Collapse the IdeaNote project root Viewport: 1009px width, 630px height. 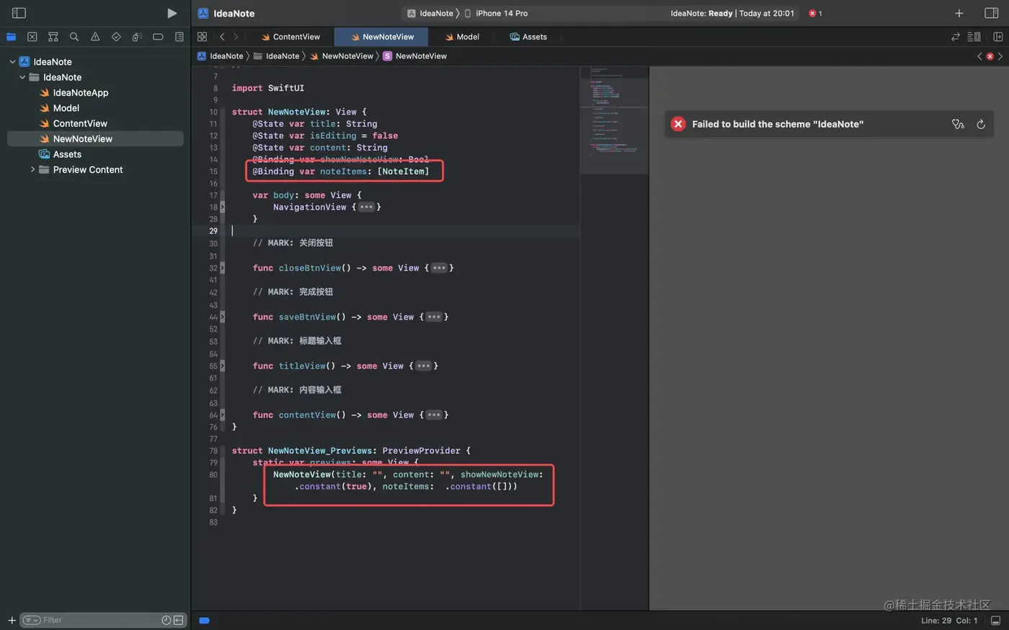12,62
